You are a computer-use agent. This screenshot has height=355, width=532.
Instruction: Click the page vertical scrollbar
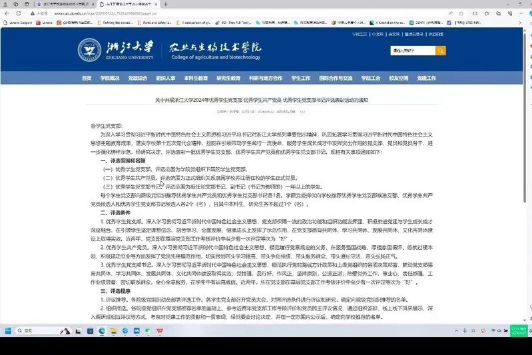tap(525, 119)
